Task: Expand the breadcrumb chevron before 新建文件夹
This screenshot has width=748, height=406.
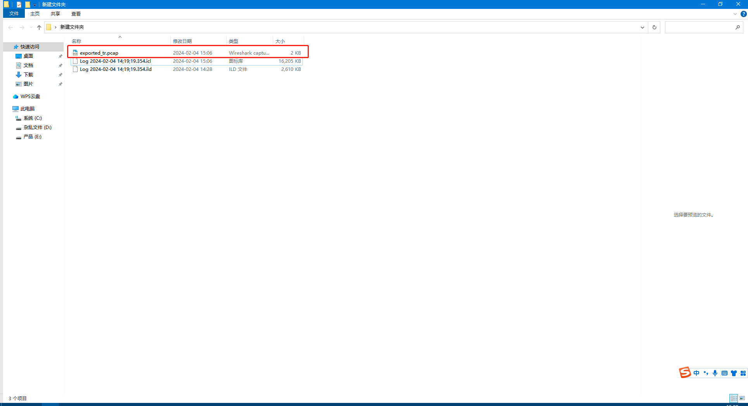Action: click(55, 27)
